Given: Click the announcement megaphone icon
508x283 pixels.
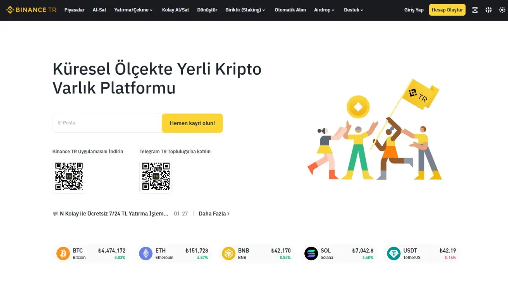Looking at the screenshot, I should [x=55, y=214].
